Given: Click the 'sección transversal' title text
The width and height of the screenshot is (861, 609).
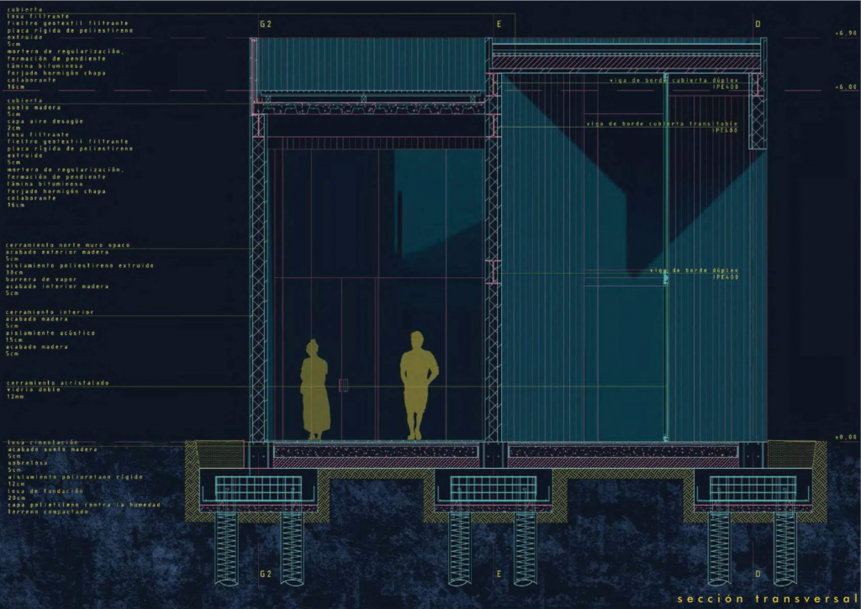Looking at the screenshot, I should tap(766, 598).
